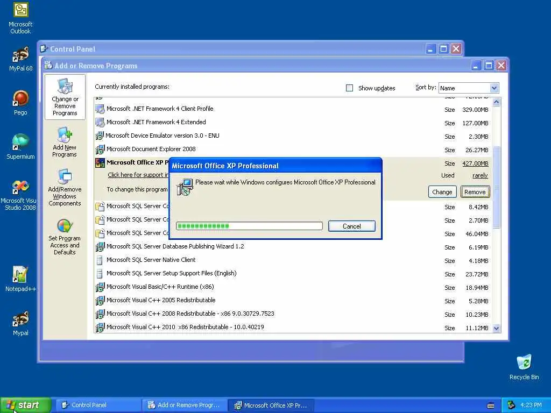Click the 'rarely' usage value
551x413 pixels.
click(480, 175)
